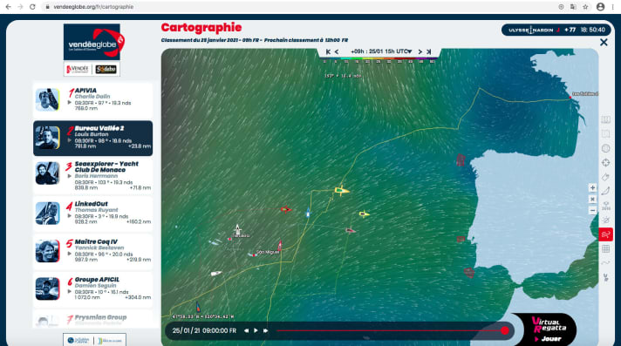Close the Cartographie view with the X

(604, 42)
